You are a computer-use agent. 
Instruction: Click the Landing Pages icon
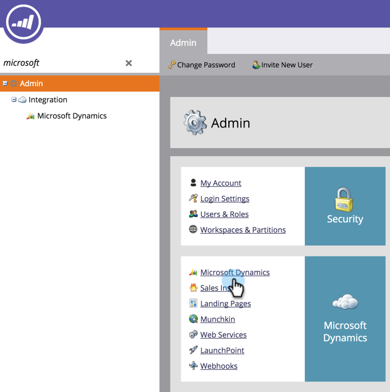pyautogui.click(x=193, y=303)
